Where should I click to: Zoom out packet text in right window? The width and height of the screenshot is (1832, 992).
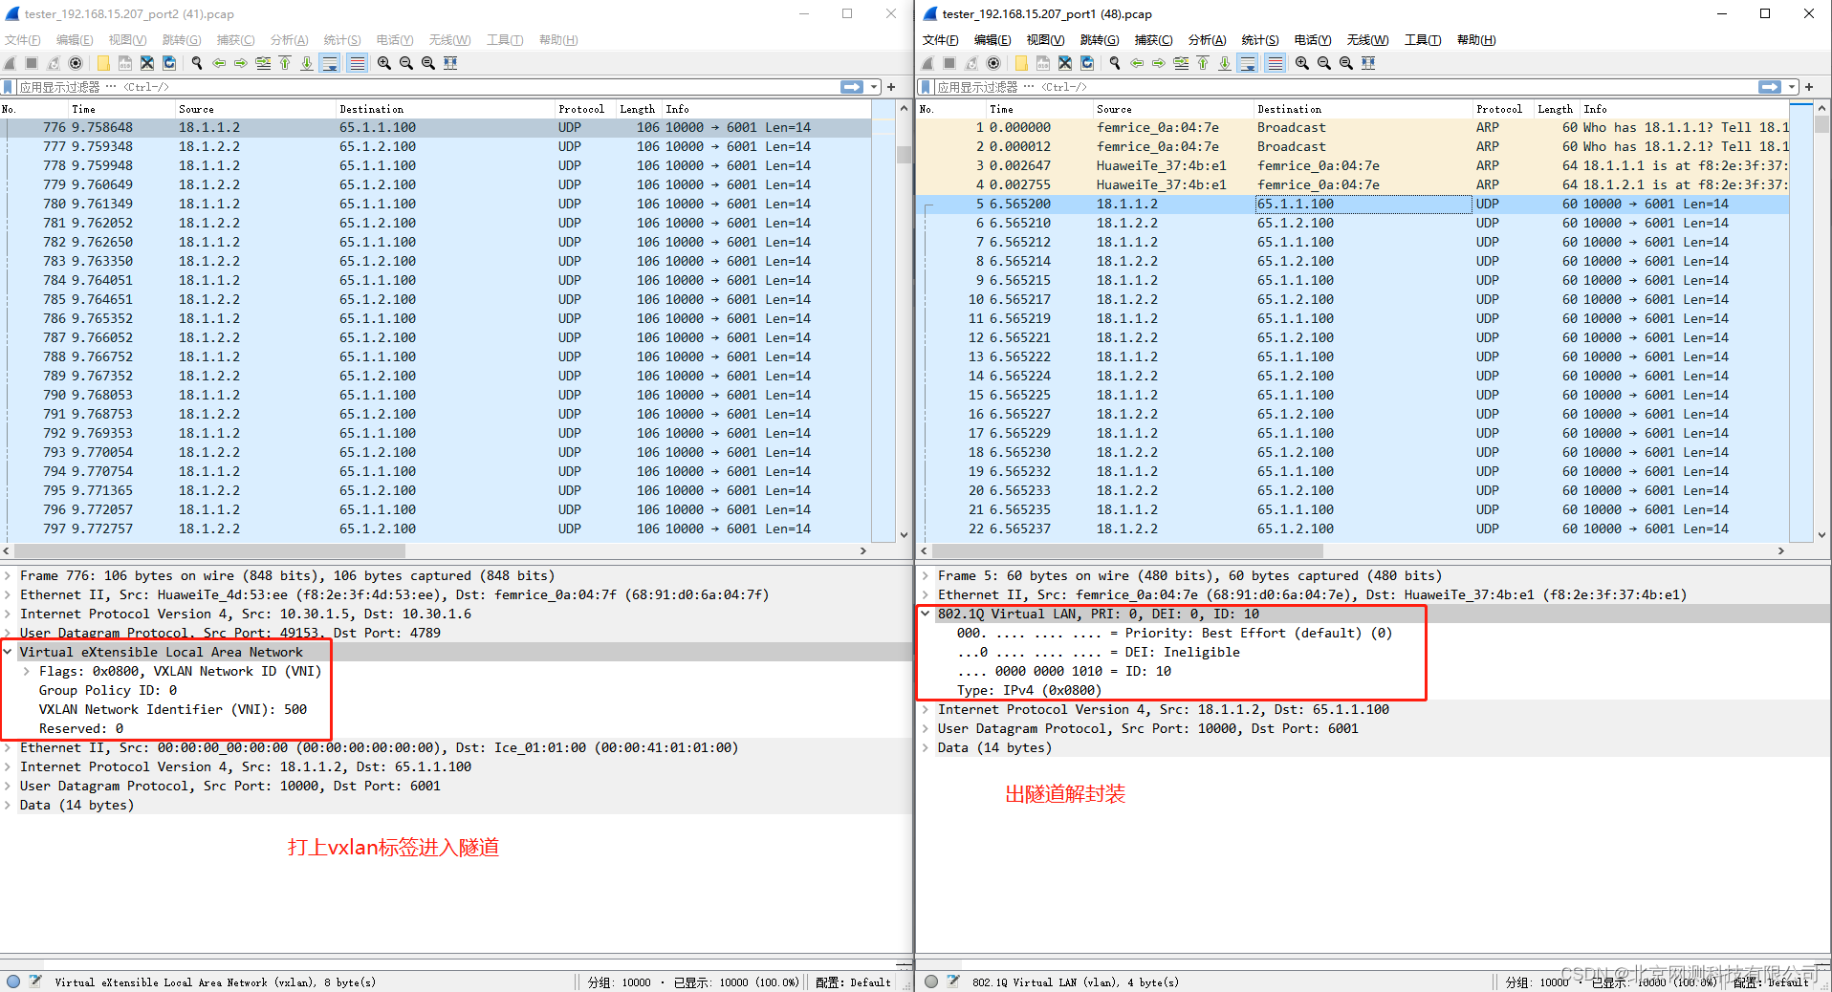point(1324,63)
